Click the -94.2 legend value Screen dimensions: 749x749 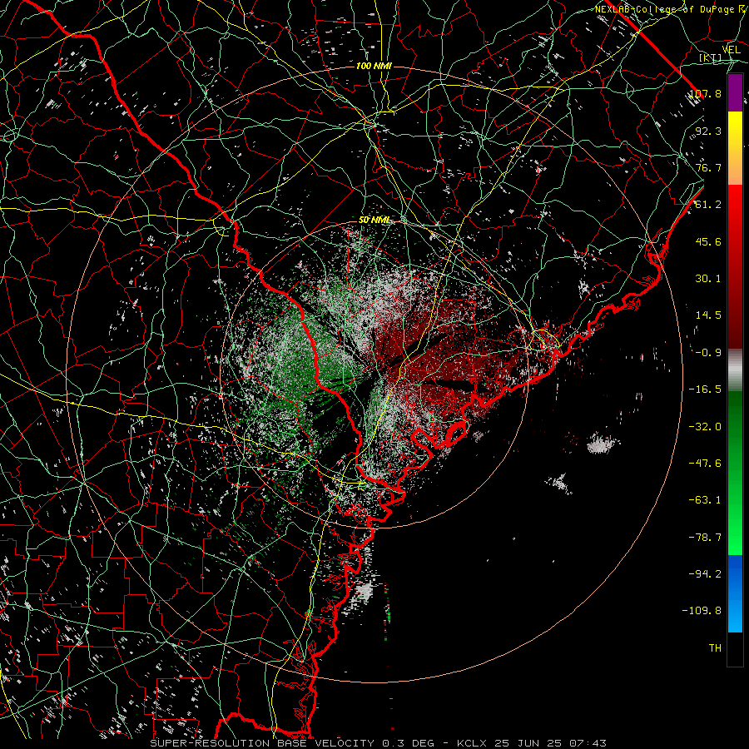tap(706, 573)
